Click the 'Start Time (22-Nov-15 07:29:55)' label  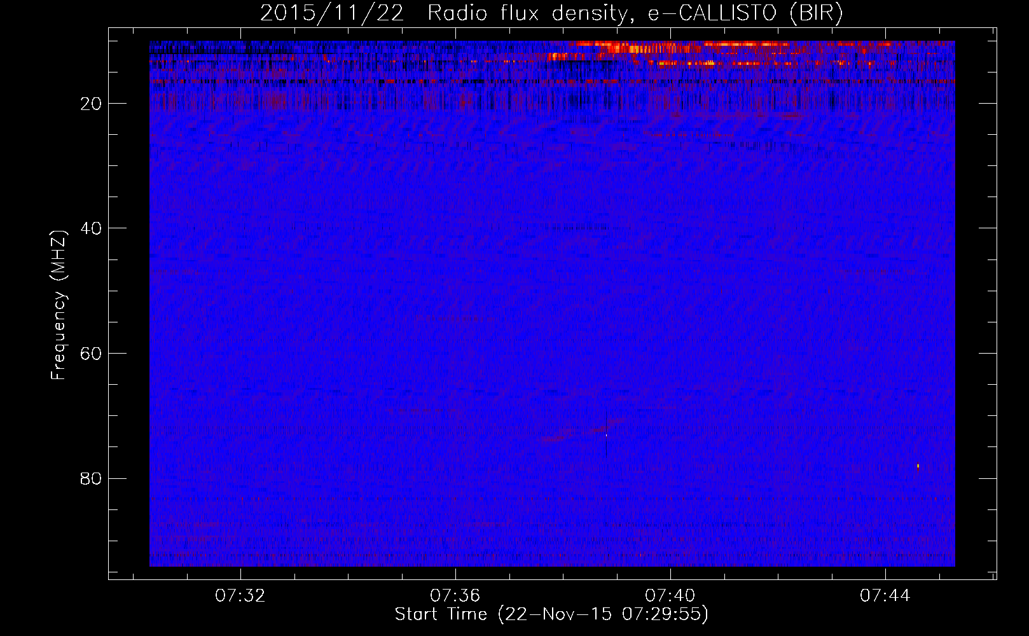click(x=551, y=614)
